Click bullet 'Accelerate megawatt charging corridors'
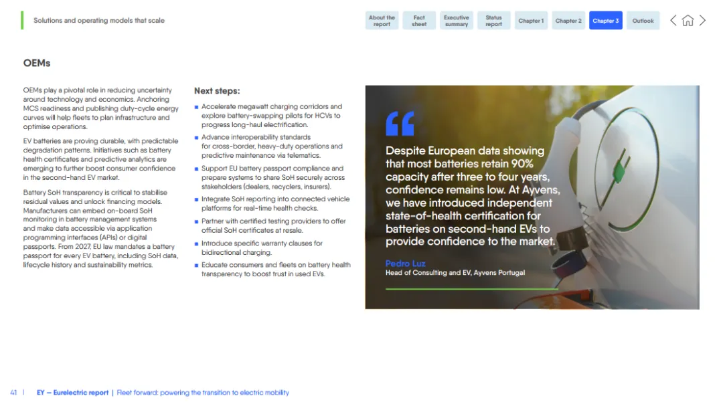Screen dimensions: 723x406 (x=272, y=116)
